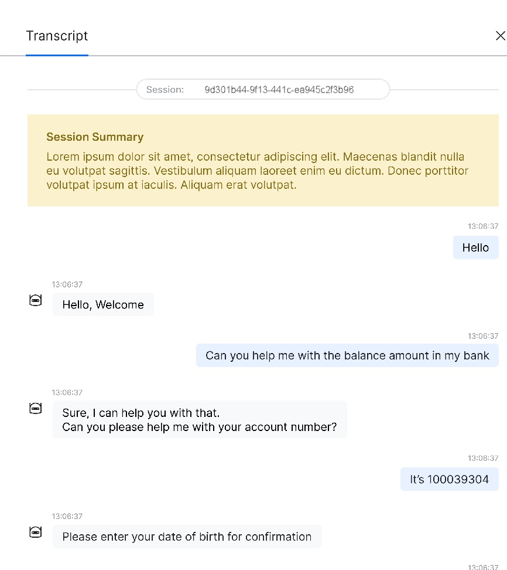
Task: Click the Lorem ipsum summary paragraph
Action: pos(258,171)
